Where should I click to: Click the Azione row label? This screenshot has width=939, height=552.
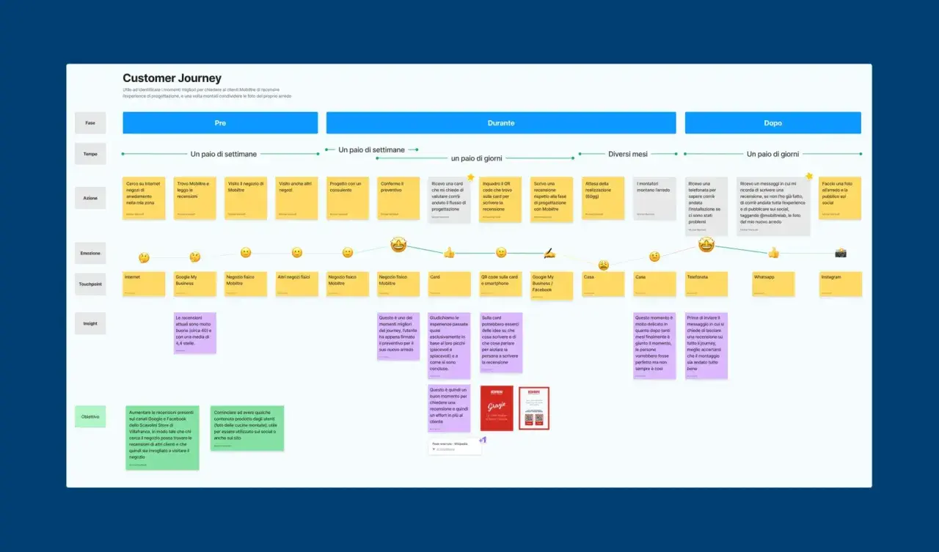(x=90, y=198)
